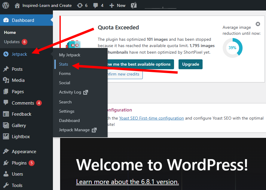Open the Plugins menu
Image resolution: width=266 pixels, height=190 pixels.
[x=19, y=163]
